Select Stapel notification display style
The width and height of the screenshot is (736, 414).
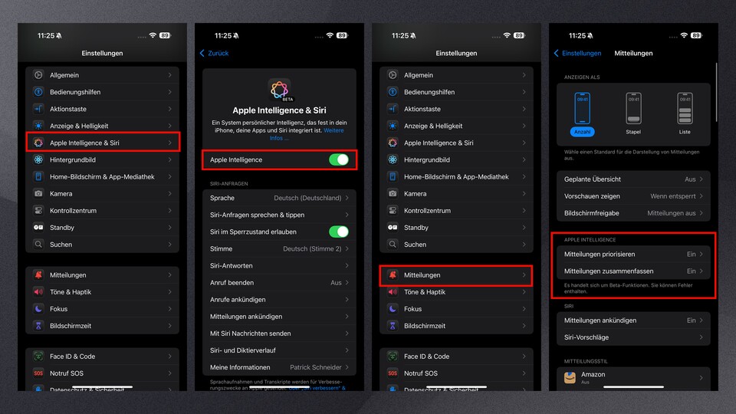click(633, 113)
